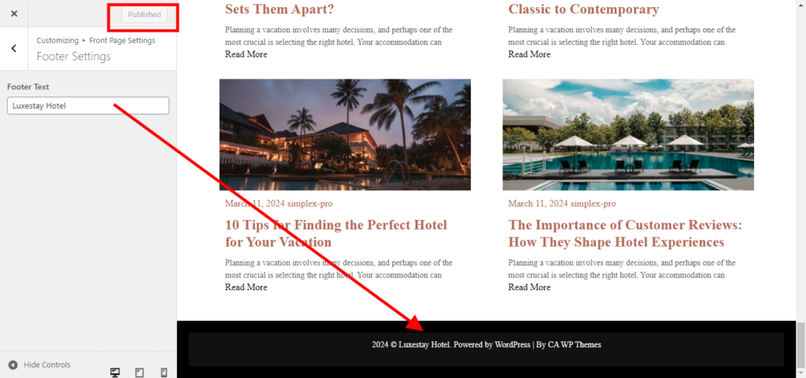Click Read More under Customer Reviews post
The height and width of the screenshot is (378, 806).
530,287
